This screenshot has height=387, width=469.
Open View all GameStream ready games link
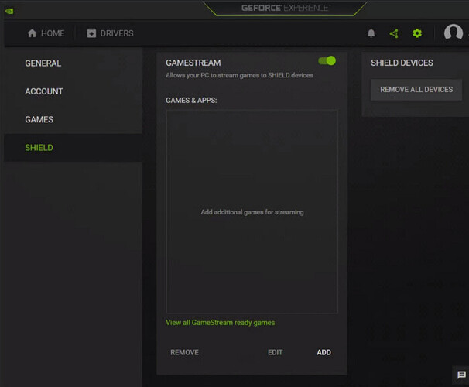[221, 323]
